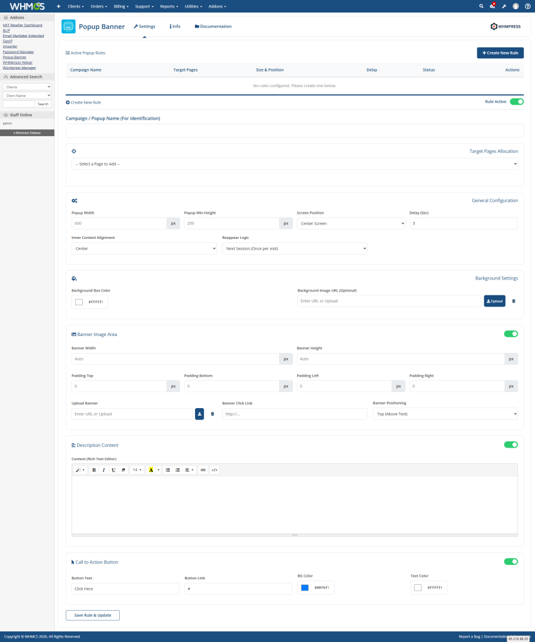The height and width of the screenshot is (642, 535).
Task: Open the Reappear Logic dropdown
Action: [x=295, y=248]
